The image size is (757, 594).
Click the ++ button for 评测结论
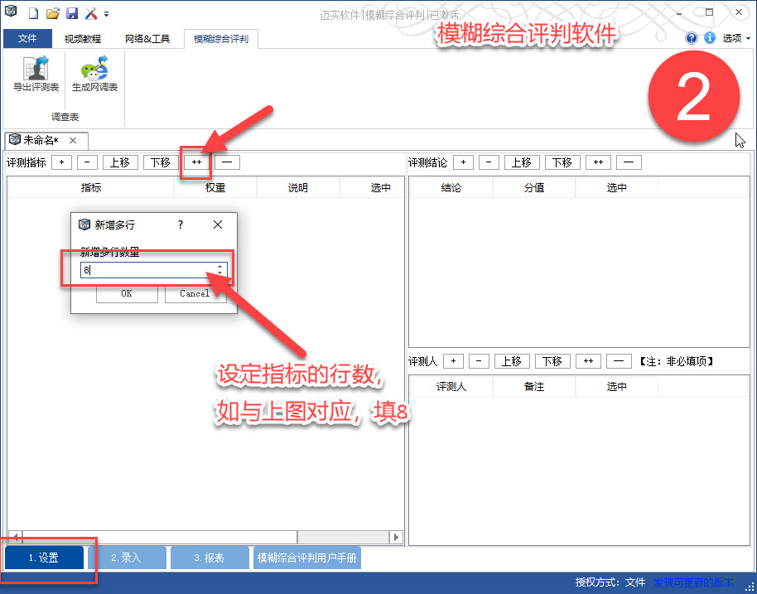[x=598, y=162]
